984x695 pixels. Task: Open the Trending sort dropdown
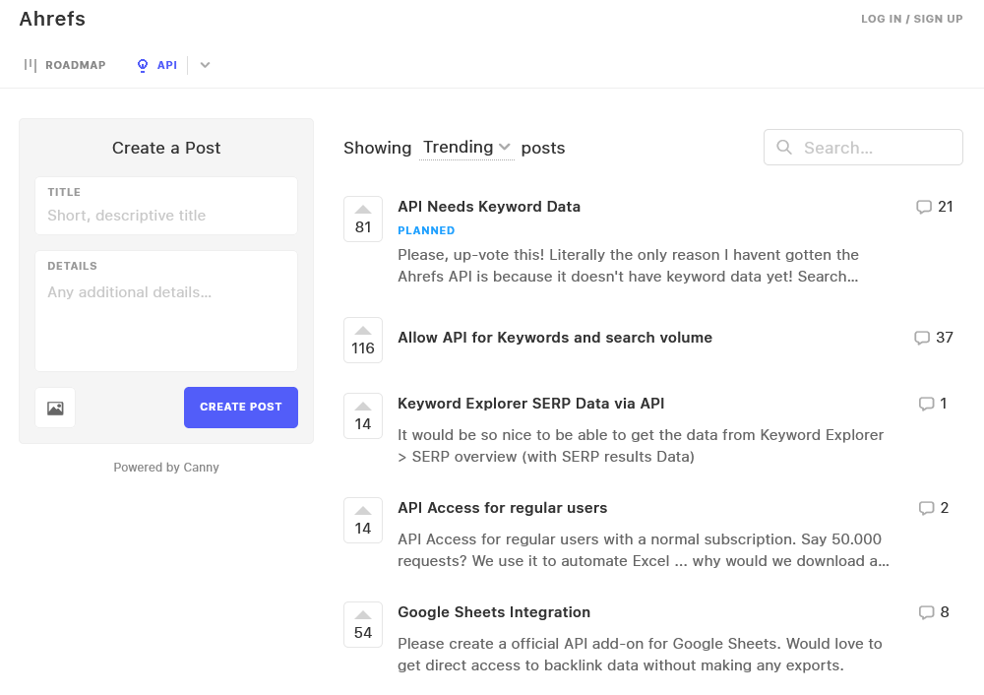click(x=466, y=148)
